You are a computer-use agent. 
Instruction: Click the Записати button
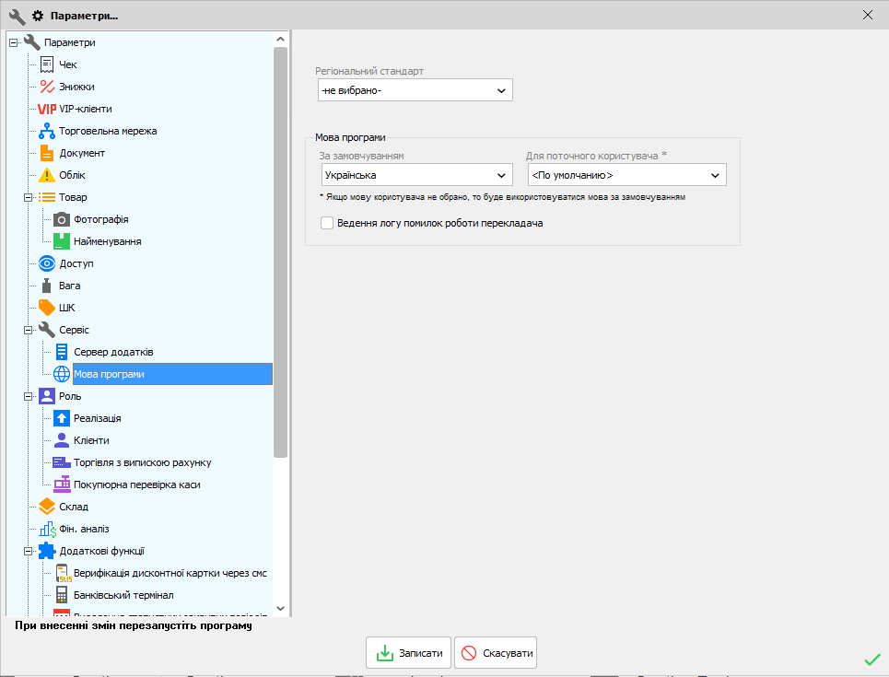point(408,653)
